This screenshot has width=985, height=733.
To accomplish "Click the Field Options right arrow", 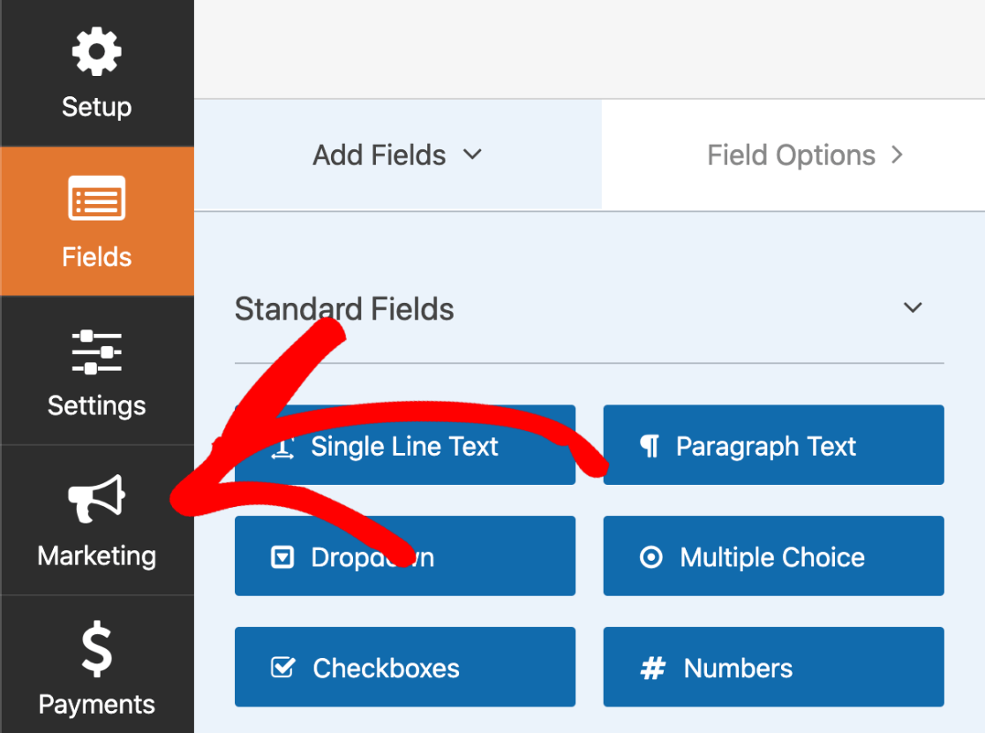I will (898, 155).
